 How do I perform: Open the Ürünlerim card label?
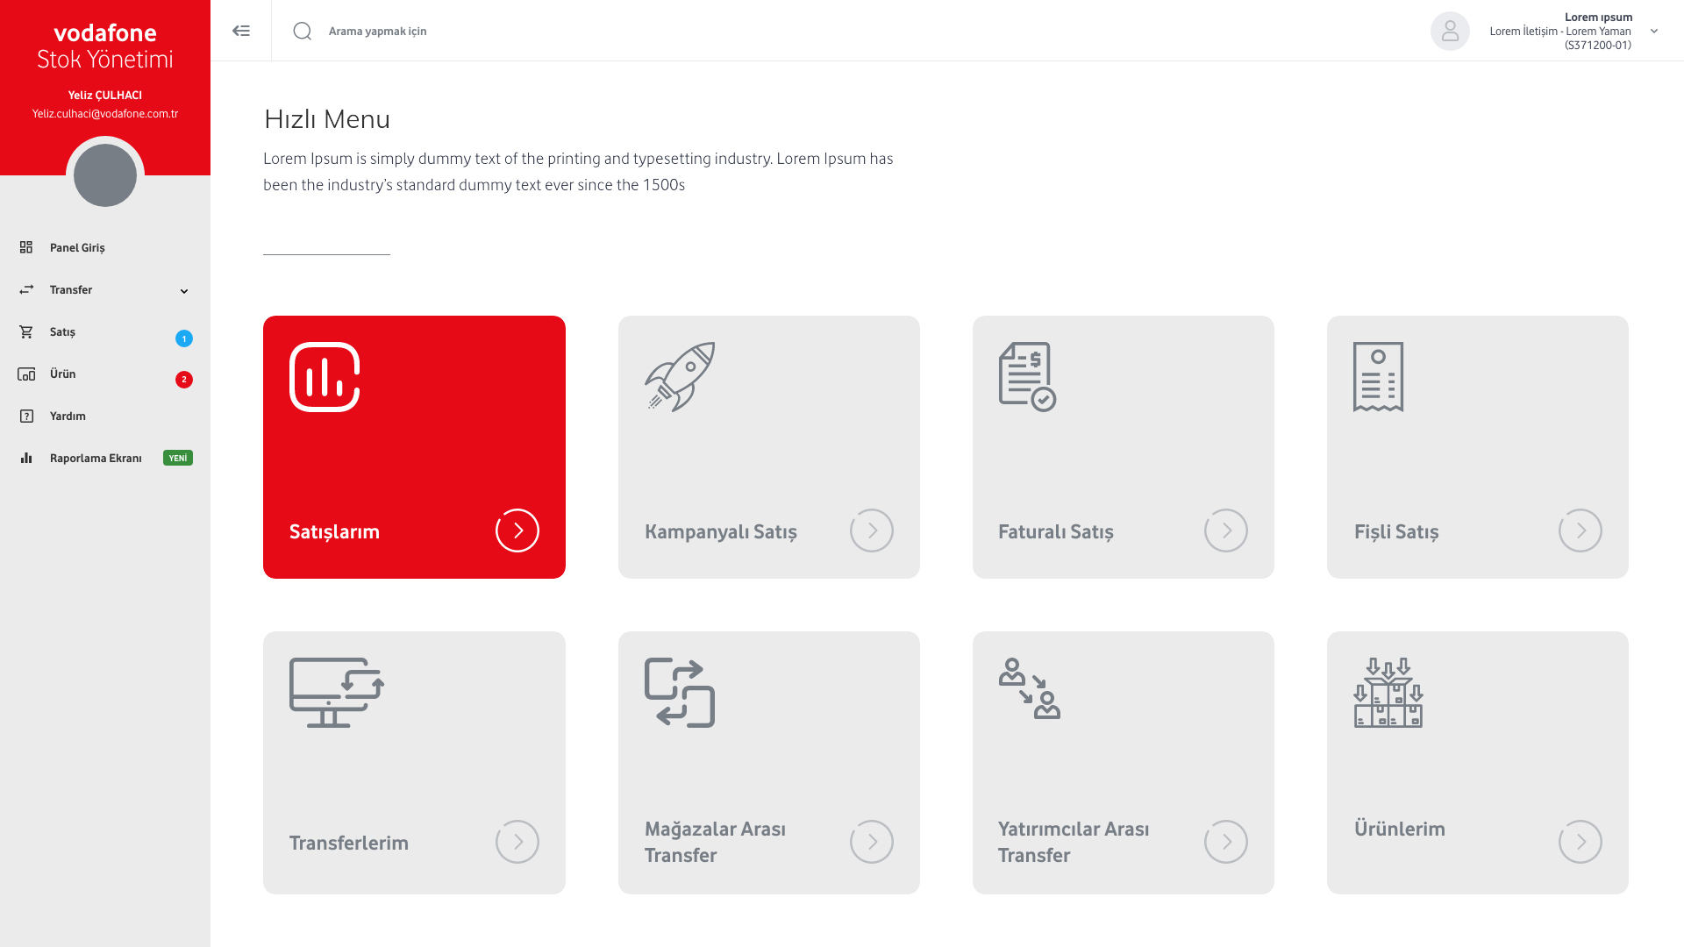tap(1400, 829)
